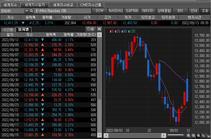This screenshot has height=139, width=211.
Task: Click the 2022/08/15 date cell
Action: pyautogui.click(x=10, y=135)
